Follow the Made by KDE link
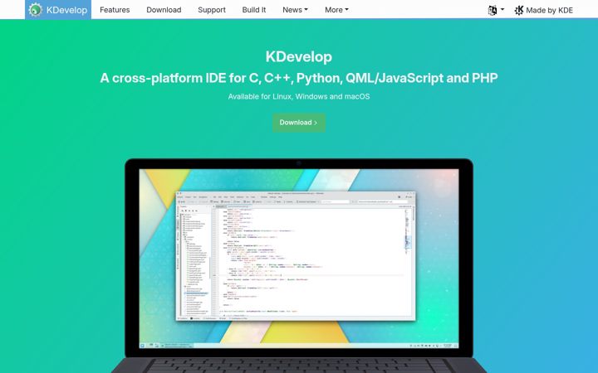This screenshot has height=373, width=598. coord(543,10)
